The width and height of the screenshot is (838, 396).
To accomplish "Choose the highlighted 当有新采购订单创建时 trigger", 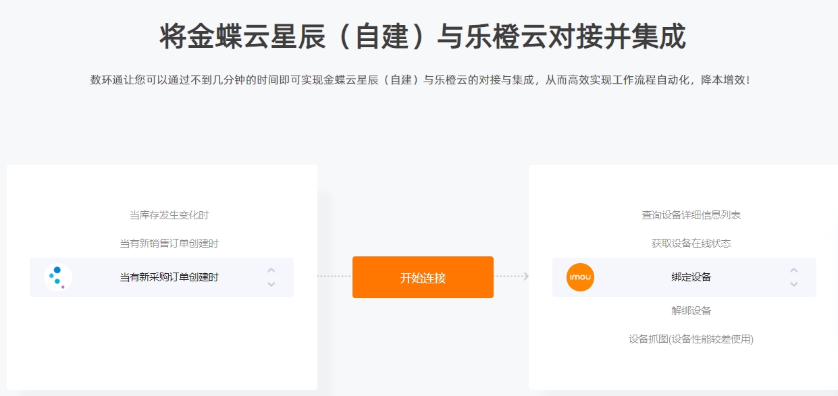I will pyautogui.click(x=161, y=277).
